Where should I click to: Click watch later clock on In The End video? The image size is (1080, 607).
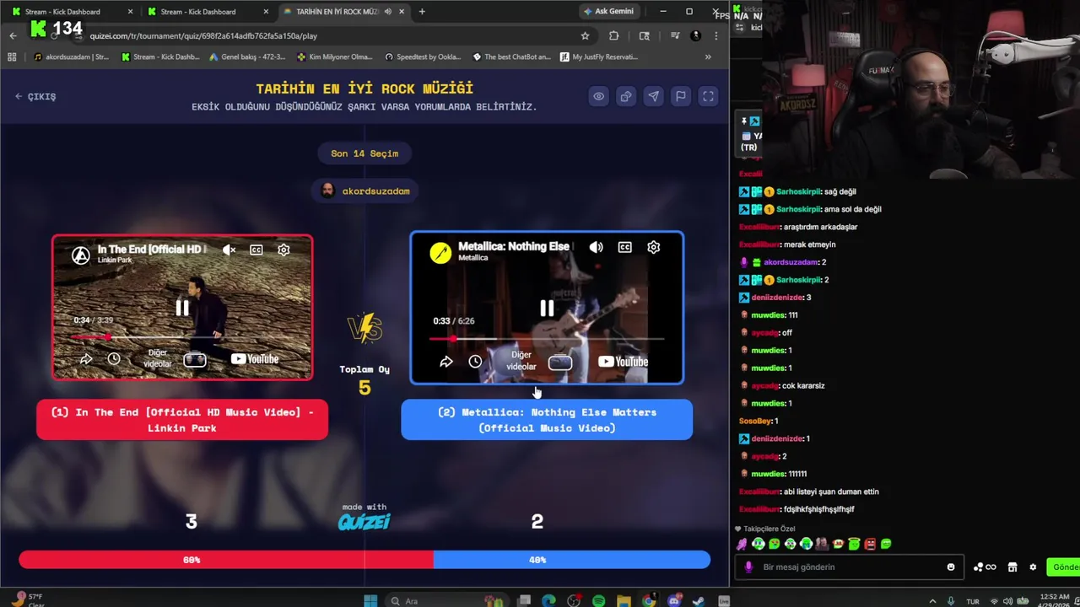[x=114, y=359]
